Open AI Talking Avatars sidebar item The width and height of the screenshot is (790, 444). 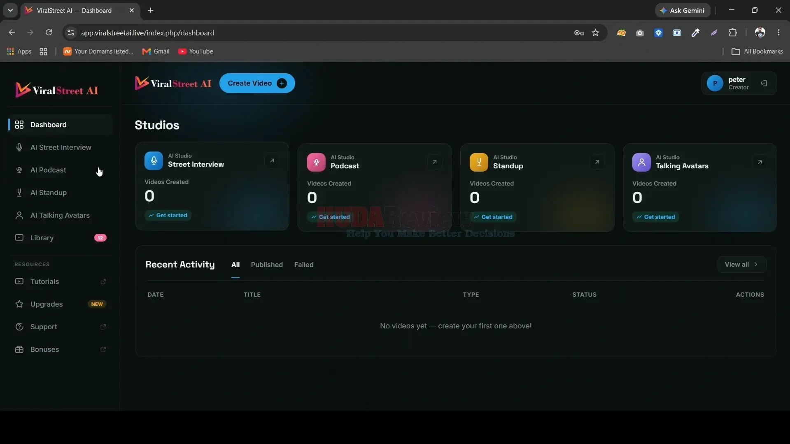pyautogui.click(x=61, y=215)
